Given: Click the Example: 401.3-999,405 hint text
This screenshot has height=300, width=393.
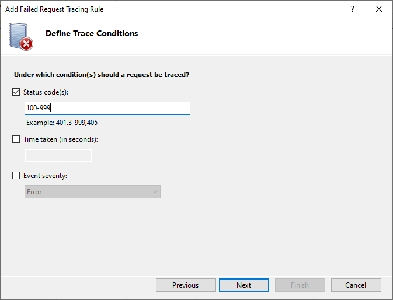Looking at the screenshot, I should click(62, 123).
